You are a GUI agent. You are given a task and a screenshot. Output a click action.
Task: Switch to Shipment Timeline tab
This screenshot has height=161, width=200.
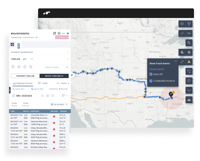(x=25, y=76)
